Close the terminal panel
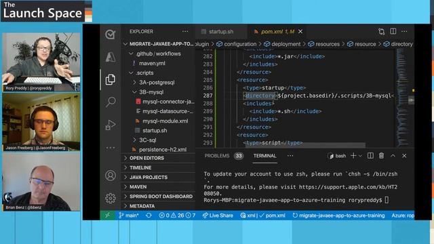This screenshot has height=244, width=434. point(404,156)
